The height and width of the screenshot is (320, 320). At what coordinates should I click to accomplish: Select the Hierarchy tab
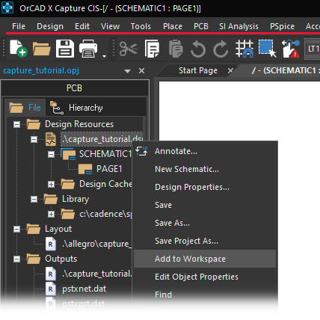pos(76,108)
